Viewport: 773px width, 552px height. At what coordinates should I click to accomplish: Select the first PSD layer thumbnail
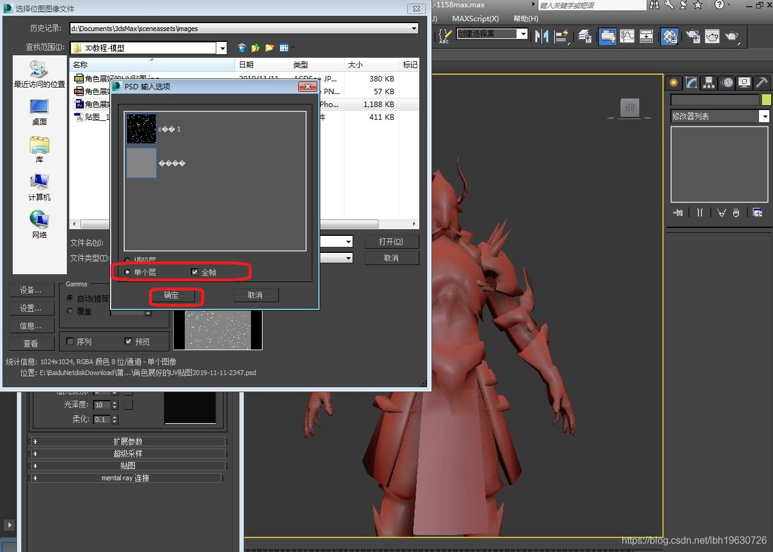[142, 129]
